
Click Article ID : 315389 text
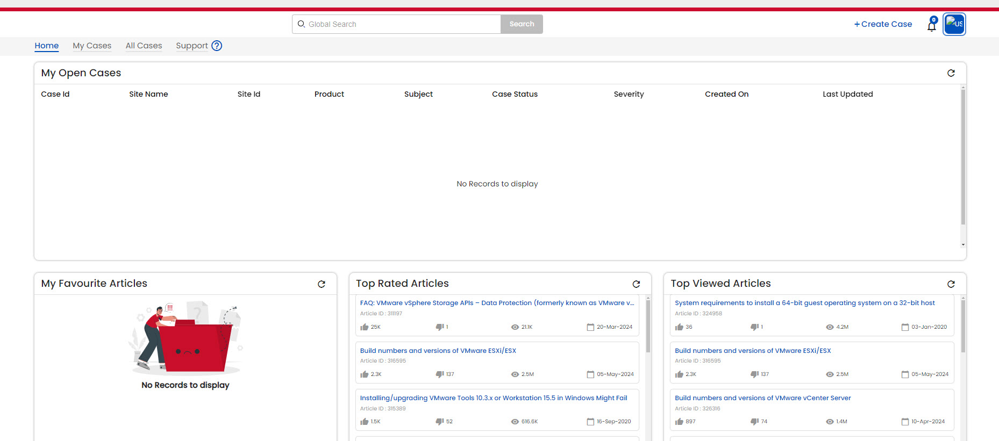(383, 409)
